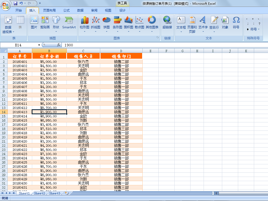The image size is (268, 201).
Task: Select row 14 header
Action: click(4, 112)
